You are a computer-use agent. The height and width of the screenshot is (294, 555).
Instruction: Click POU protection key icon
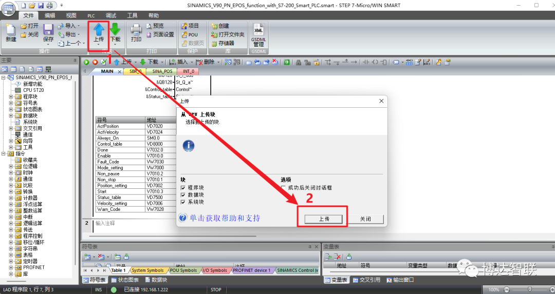click(184, 34)
